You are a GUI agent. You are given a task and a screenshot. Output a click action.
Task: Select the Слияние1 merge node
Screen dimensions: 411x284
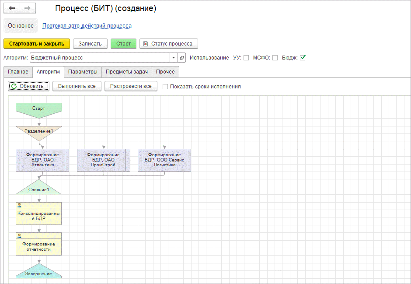coord(38,189)
